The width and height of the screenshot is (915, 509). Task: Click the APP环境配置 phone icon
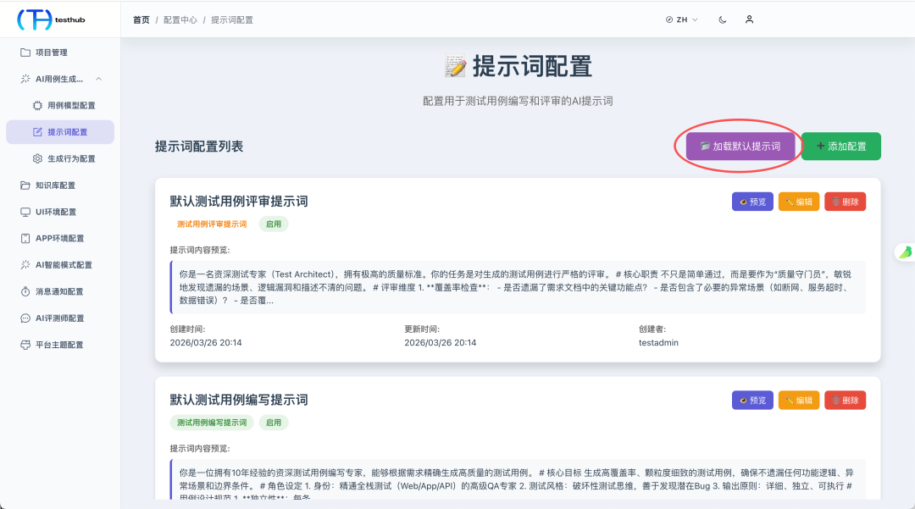click(x=25, y=239)
